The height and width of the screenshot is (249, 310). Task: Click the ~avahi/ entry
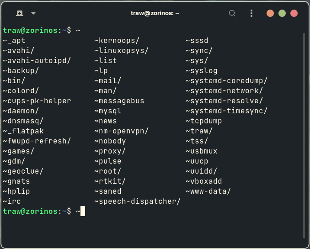[19, 51]
